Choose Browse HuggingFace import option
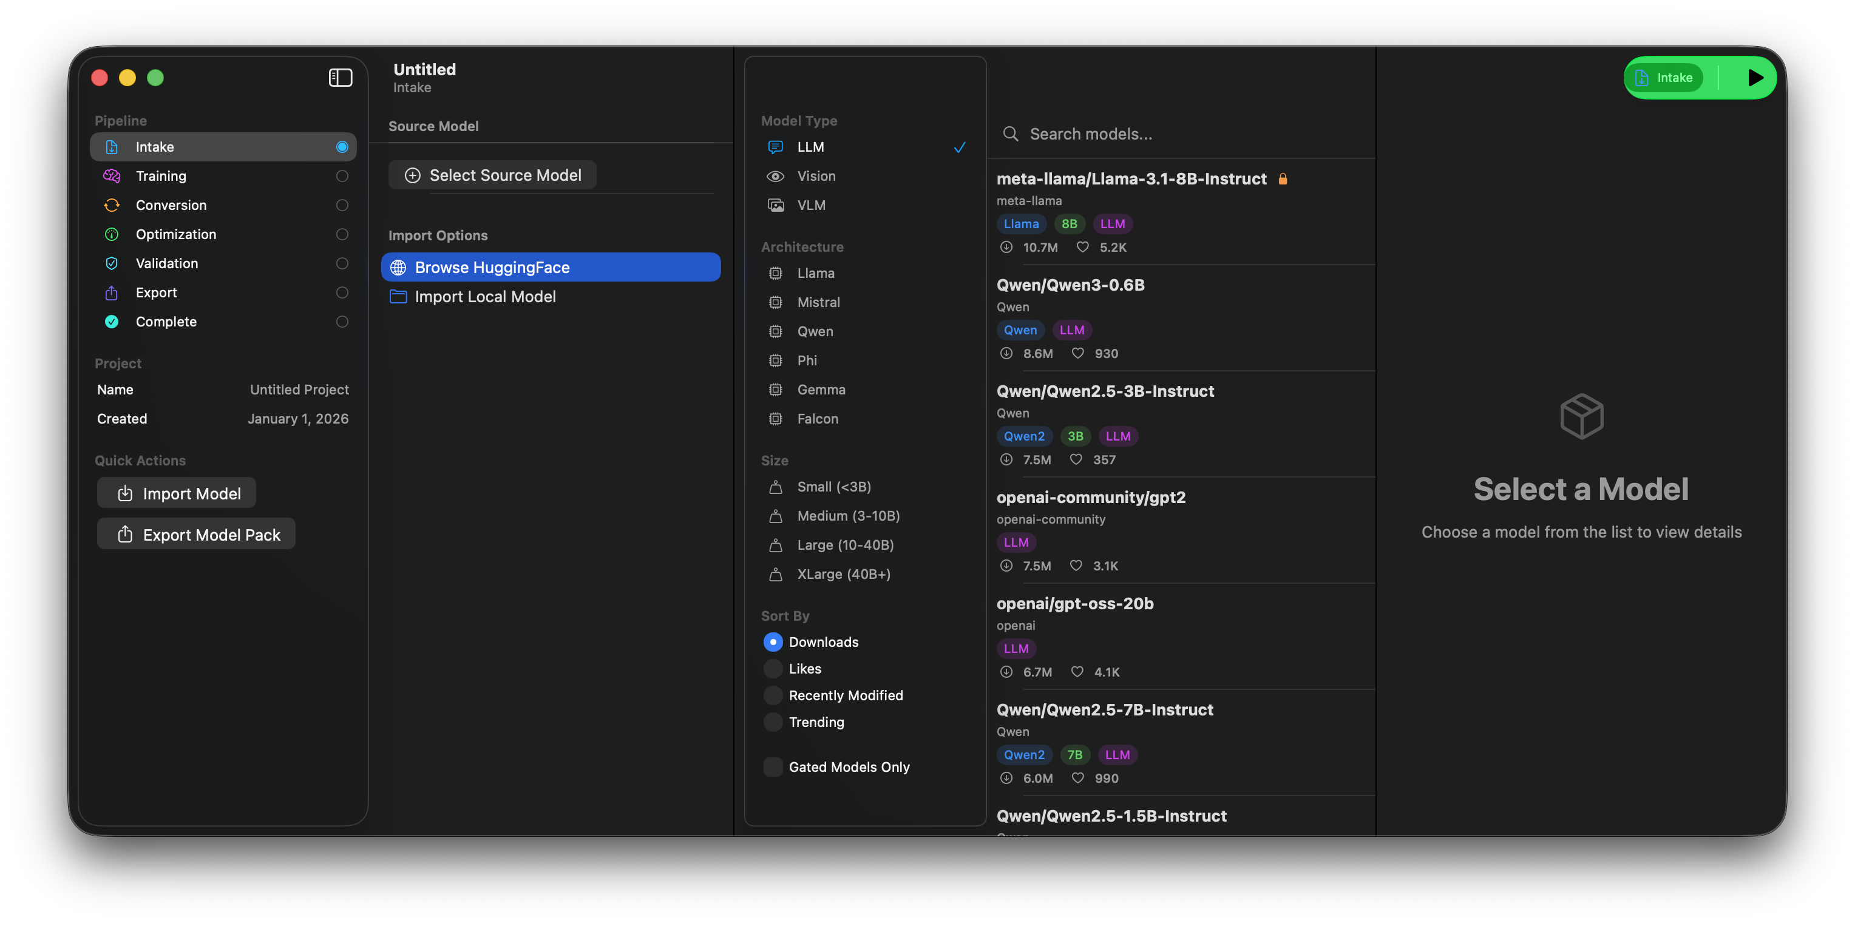The image size is (1855, 926). pyautogui.click(x=491, y=267)
